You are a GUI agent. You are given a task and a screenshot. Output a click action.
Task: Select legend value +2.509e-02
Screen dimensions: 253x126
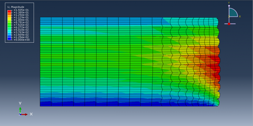(21, 35)
